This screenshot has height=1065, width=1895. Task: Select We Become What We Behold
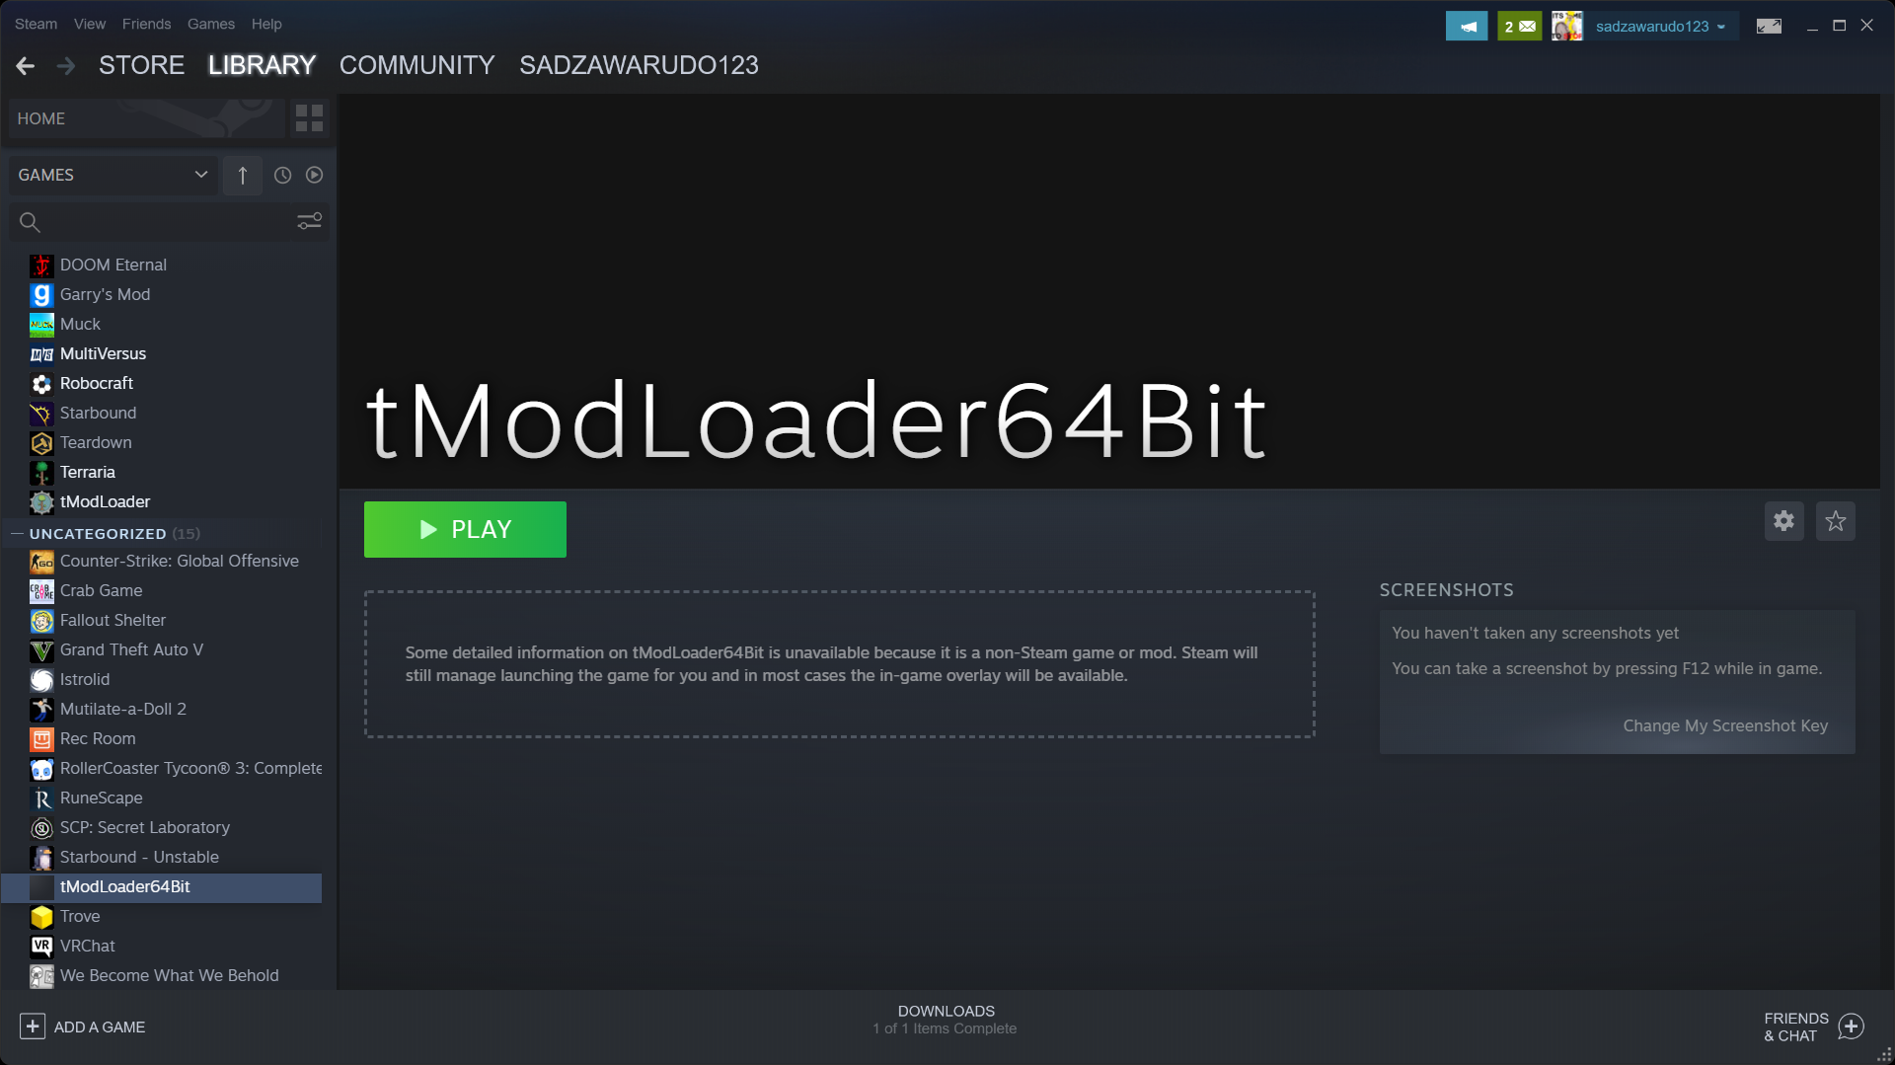(x=162, y=976)
